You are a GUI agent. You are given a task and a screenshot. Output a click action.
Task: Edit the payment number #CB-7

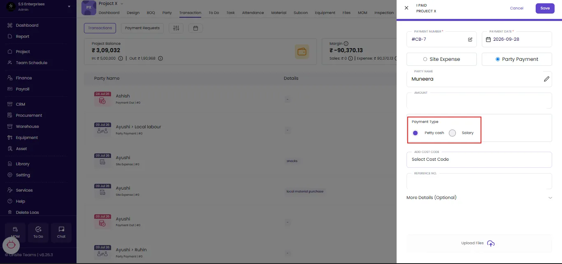[470, 39]
